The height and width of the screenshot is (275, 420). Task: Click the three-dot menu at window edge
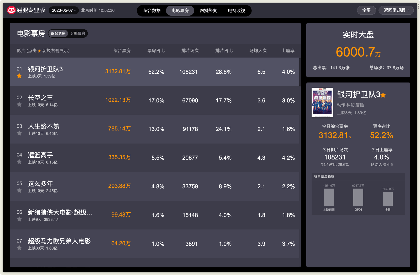(418, 7)
